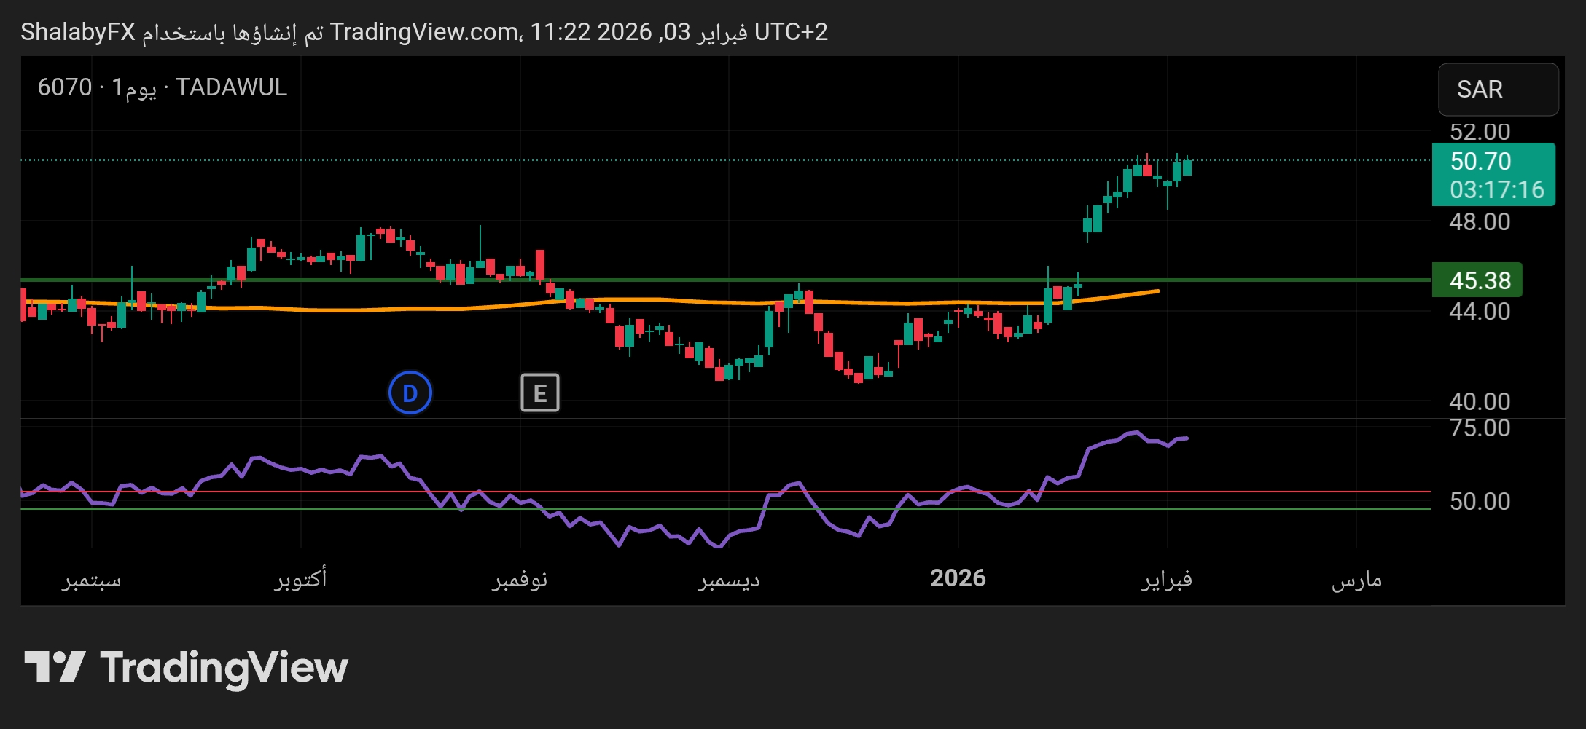Click the E earnings marker

tap(539, 393)
